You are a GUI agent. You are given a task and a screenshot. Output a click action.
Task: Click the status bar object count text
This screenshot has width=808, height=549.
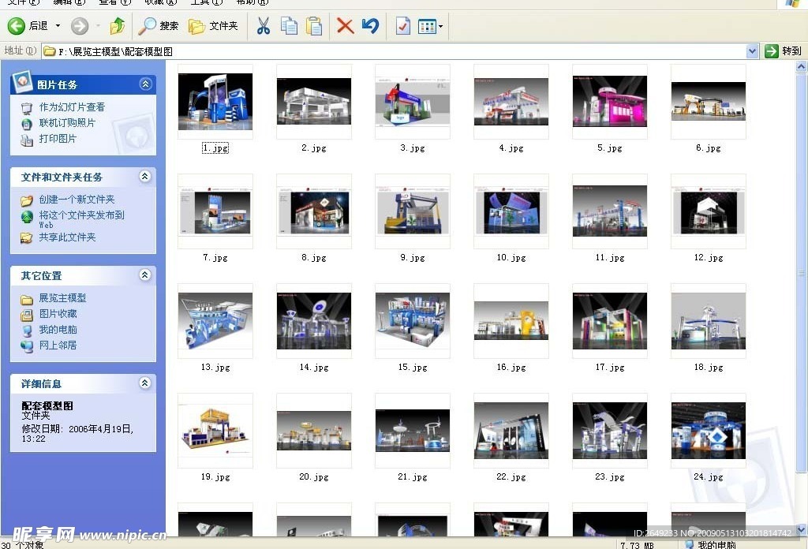(x=22, y=545)
